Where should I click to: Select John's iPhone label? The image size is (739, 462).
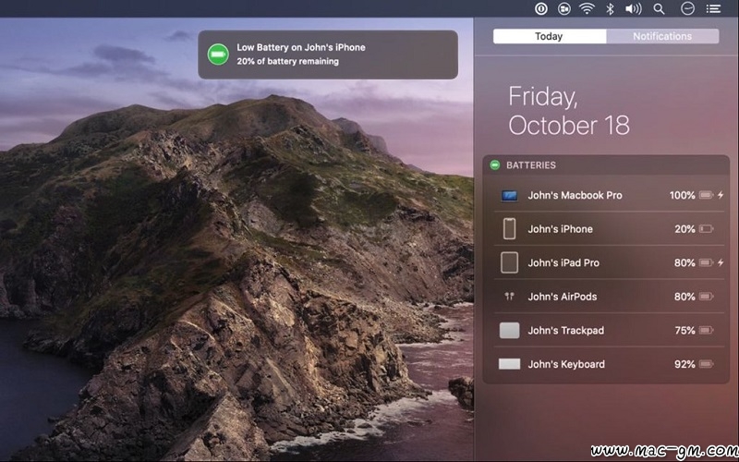point(561,229)
